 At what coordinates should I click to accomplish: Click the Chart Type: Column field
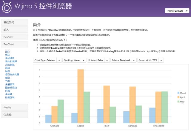click(45, 60)
